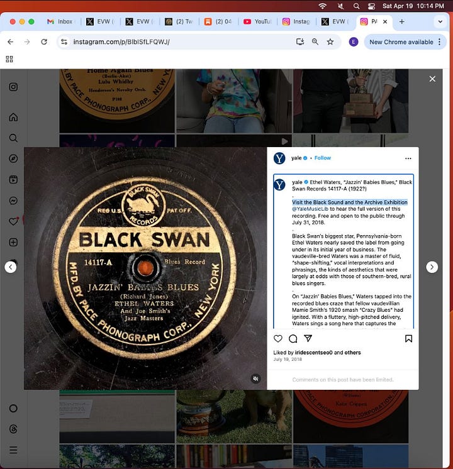453x469 pixels.
Task: Go back in browser
Action: click(x=11, y=42)
